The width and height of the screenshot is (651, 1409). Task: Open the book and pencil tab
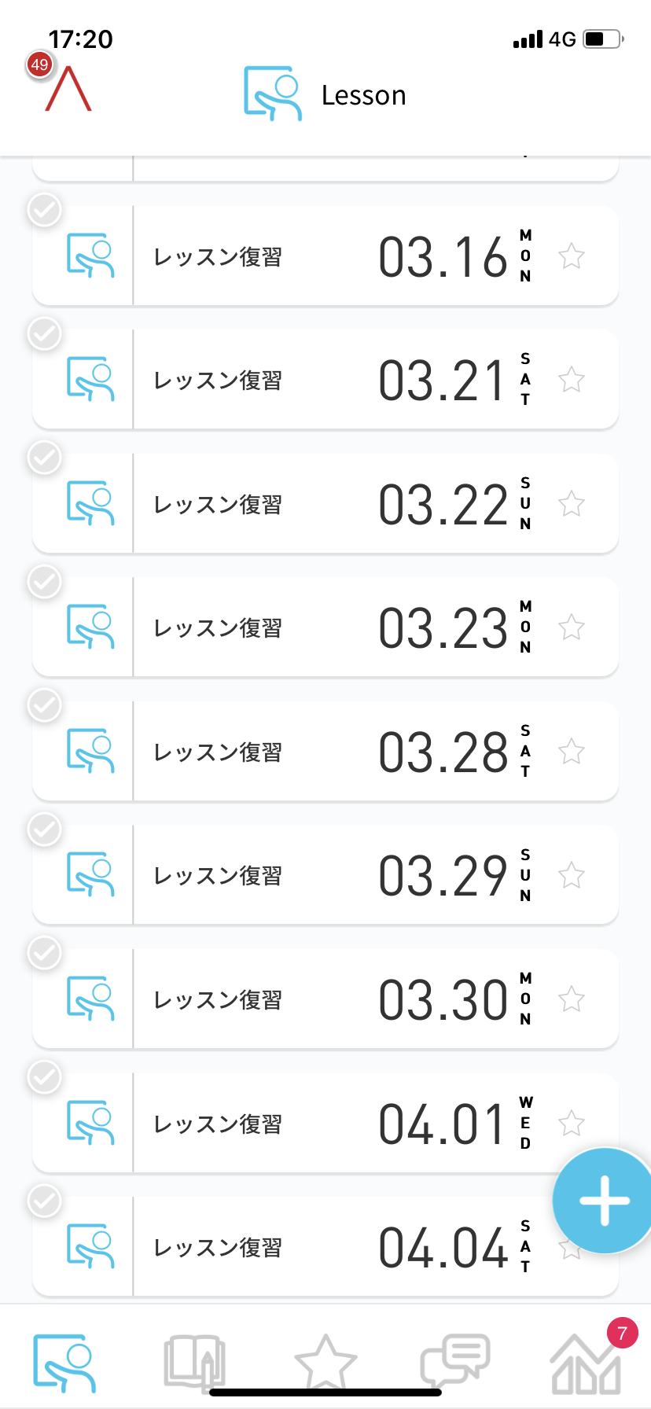pyautogui.click(x=194, y=1362)
